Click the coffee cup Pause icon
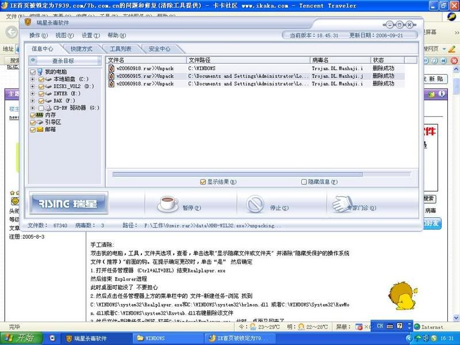Viewport: 460px width, 345px height. [x=168, y=203]
